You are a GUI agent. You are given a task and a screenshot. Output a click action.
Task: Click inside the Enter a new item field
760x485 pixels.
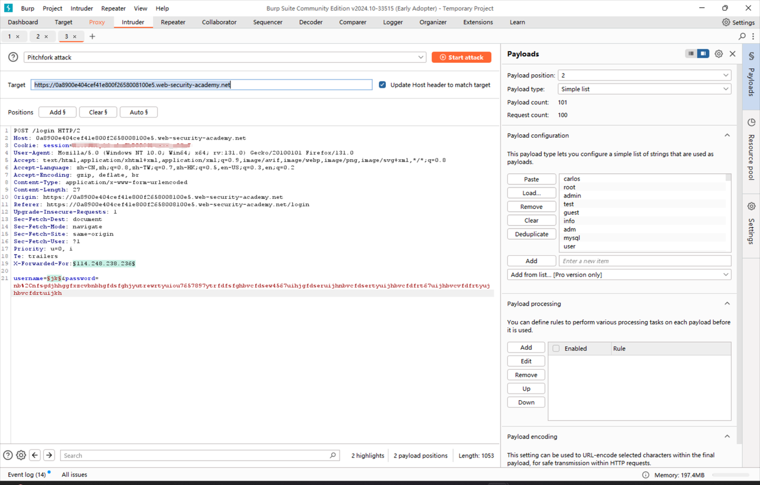[x=645, y=261]
